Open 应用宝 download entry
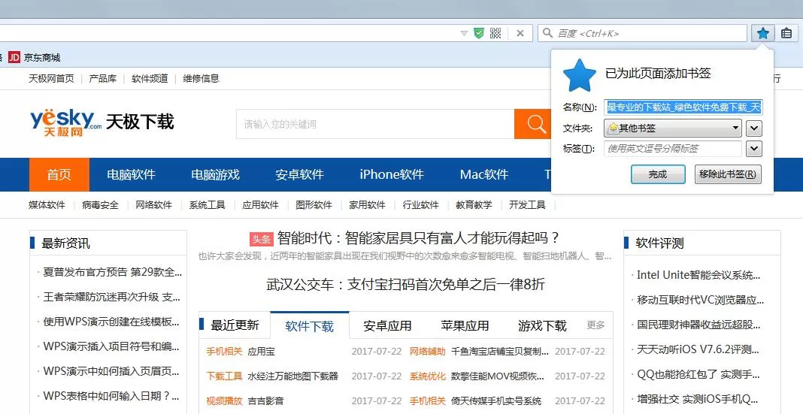The width and height of the screenshot is (803, 414). 261,352
